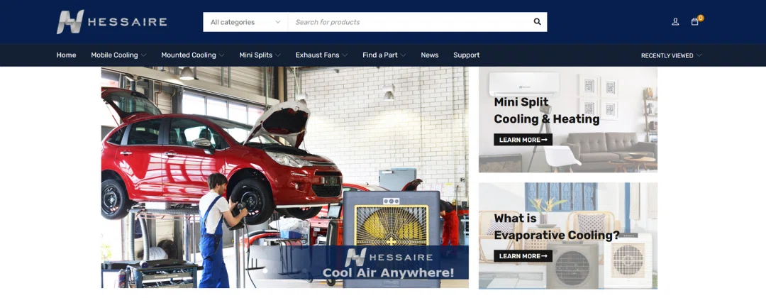Expand the Exhaust Fans menu

(x=321, y=55)
